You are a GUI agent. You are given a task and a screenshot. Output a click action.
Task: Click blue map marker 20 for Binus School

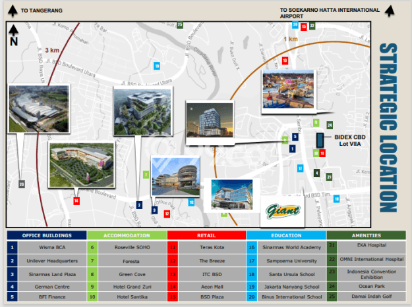[x=295, y=25]
